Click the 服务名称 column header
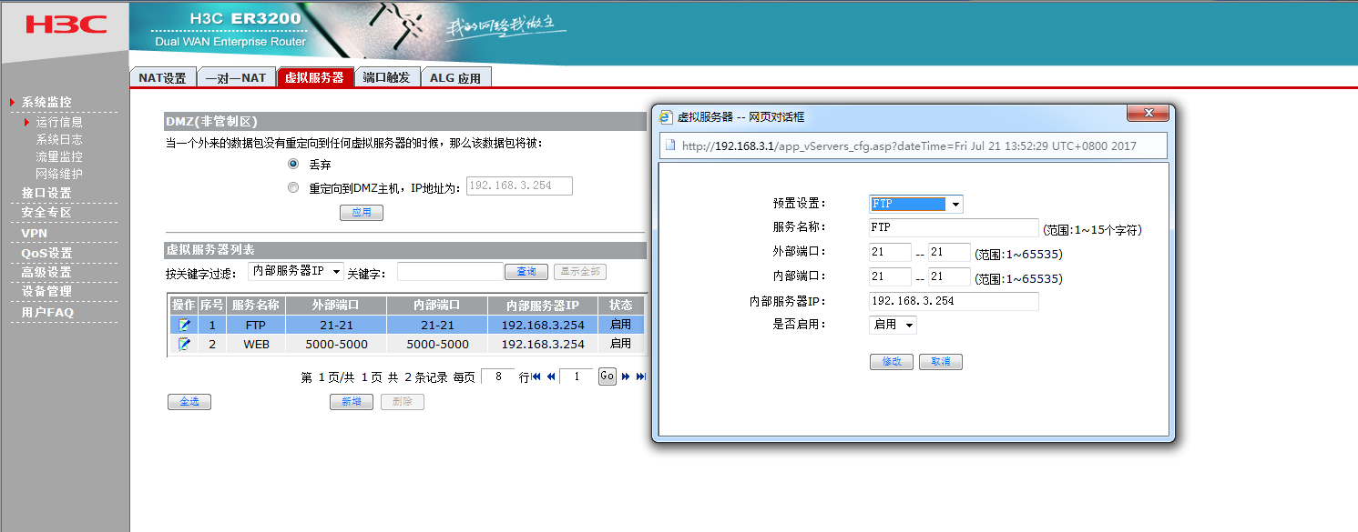This screenshot has width=1358, height=532. [256, 306]
